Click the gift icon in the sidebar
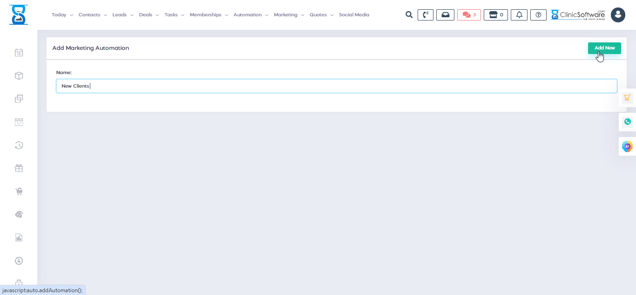636x295 pixels. click(x=19, y=168)
